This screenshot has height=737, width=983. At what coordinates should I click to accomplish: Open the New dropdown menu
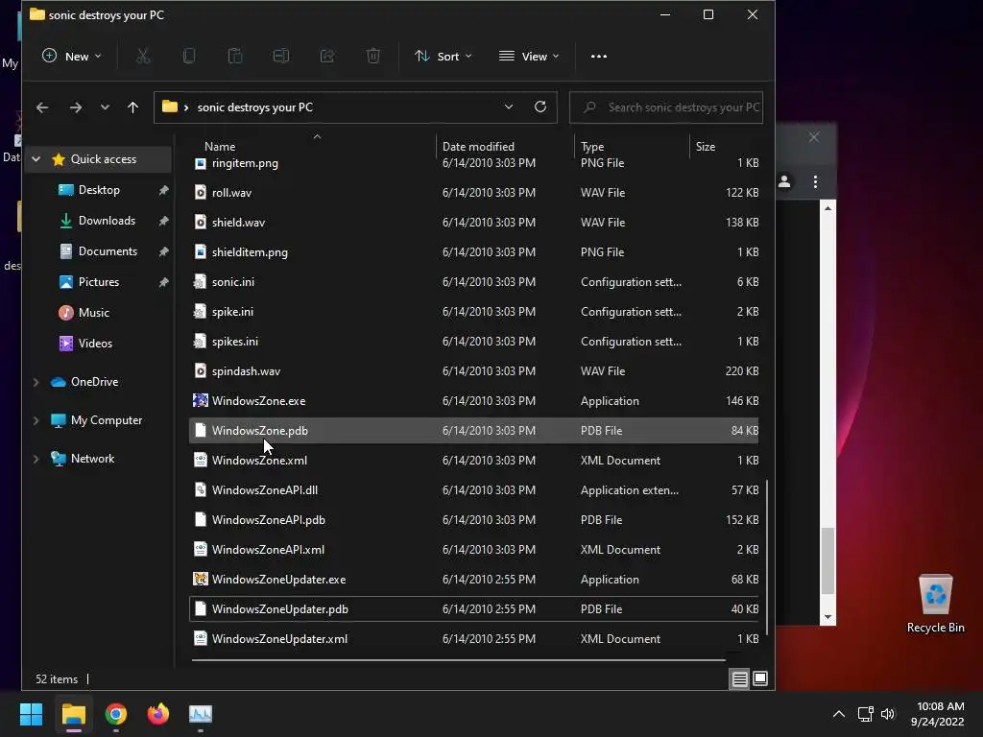(x=71, y=57)
